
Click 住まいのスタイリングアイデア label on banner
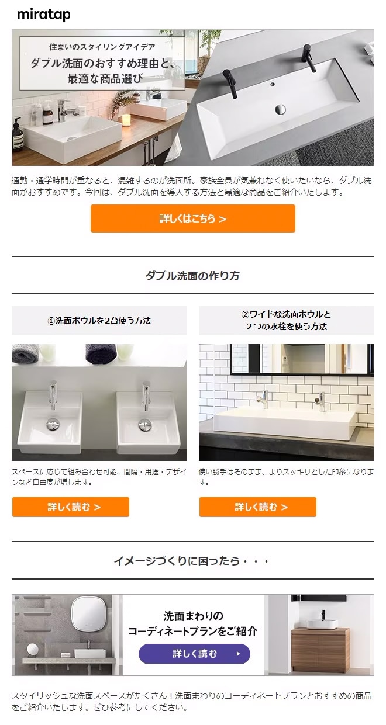(x=102, y=46)
